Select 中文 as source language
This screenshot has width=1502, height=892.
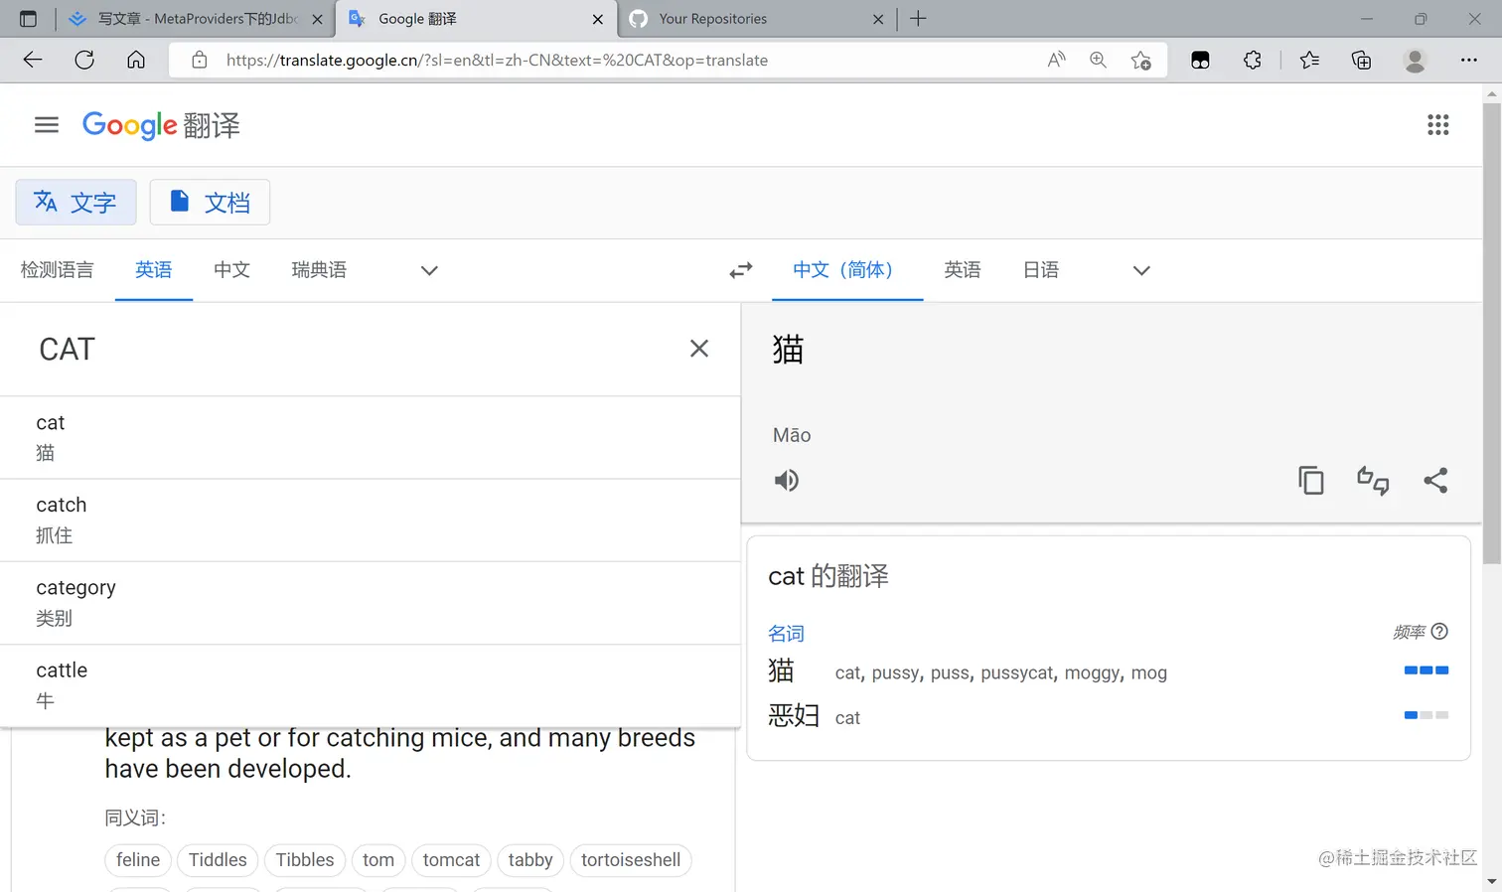coord(231,270)
